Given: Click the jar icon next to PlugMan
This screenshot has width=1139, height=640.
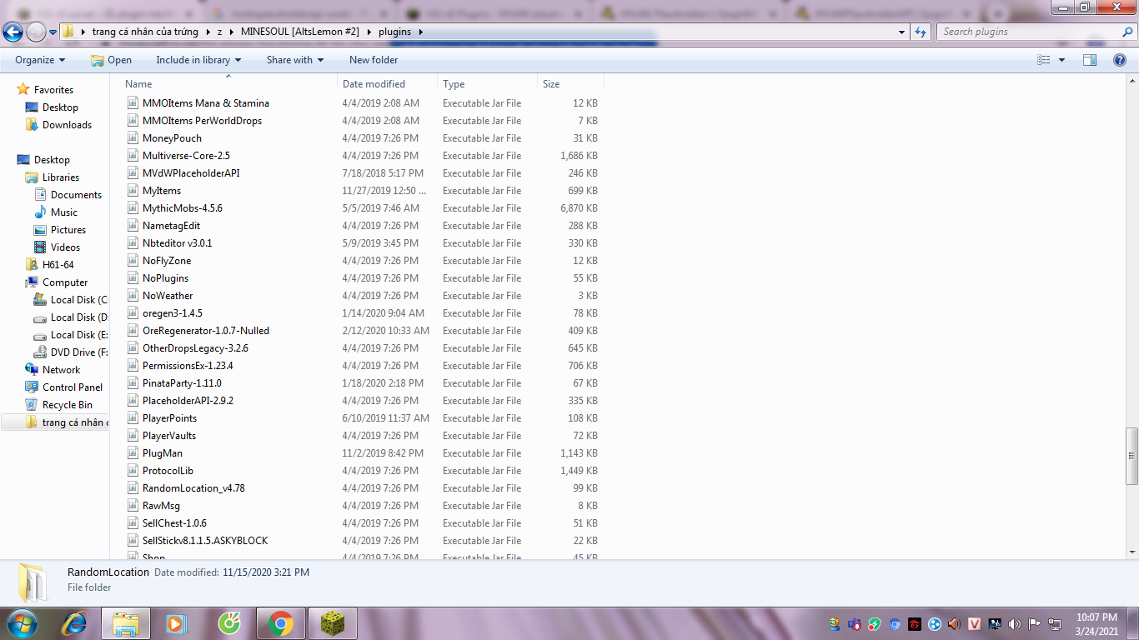Looking at the screenshot, I should (x=132, y=453).
